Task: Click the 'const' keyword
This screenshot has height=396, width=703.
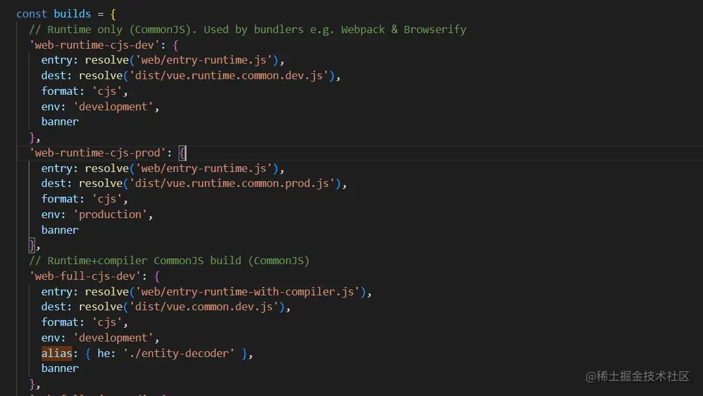Action: click(31, 14)
